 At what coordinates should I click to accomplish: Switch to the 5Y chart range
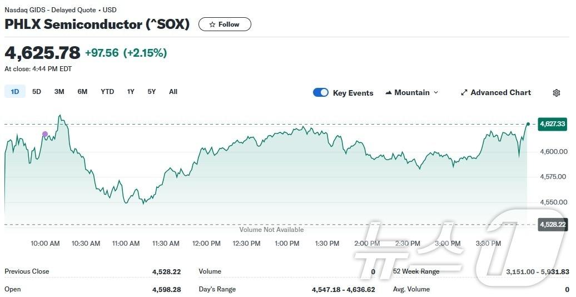(152, 92)
